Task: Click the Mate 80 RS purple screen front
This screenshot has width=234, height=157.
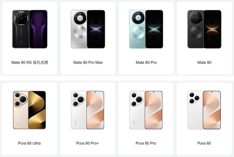Action: pos(38,29)
